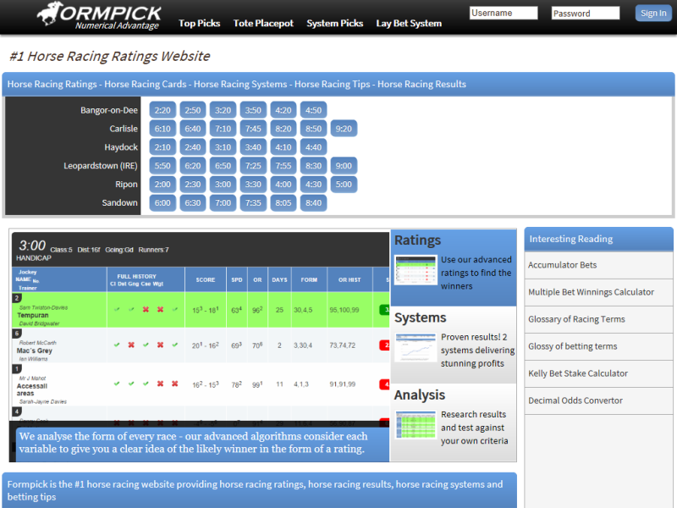Open the Ratings heading
Image resolution: width=677 pixels, height=508 pixels.
point(417,240)
